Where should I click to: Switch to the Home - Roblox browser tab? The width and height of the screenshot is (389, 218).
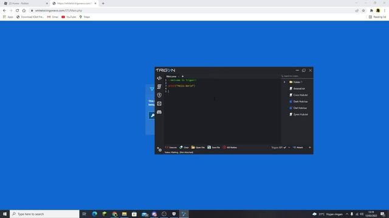pos(25,4)
